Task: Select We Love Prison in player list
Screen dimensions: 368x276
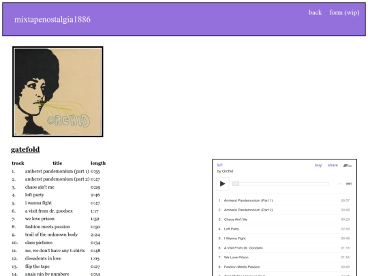Action: point(236,257)
